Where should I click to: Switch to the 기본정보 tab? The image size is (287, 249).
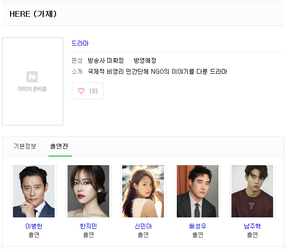25,146
